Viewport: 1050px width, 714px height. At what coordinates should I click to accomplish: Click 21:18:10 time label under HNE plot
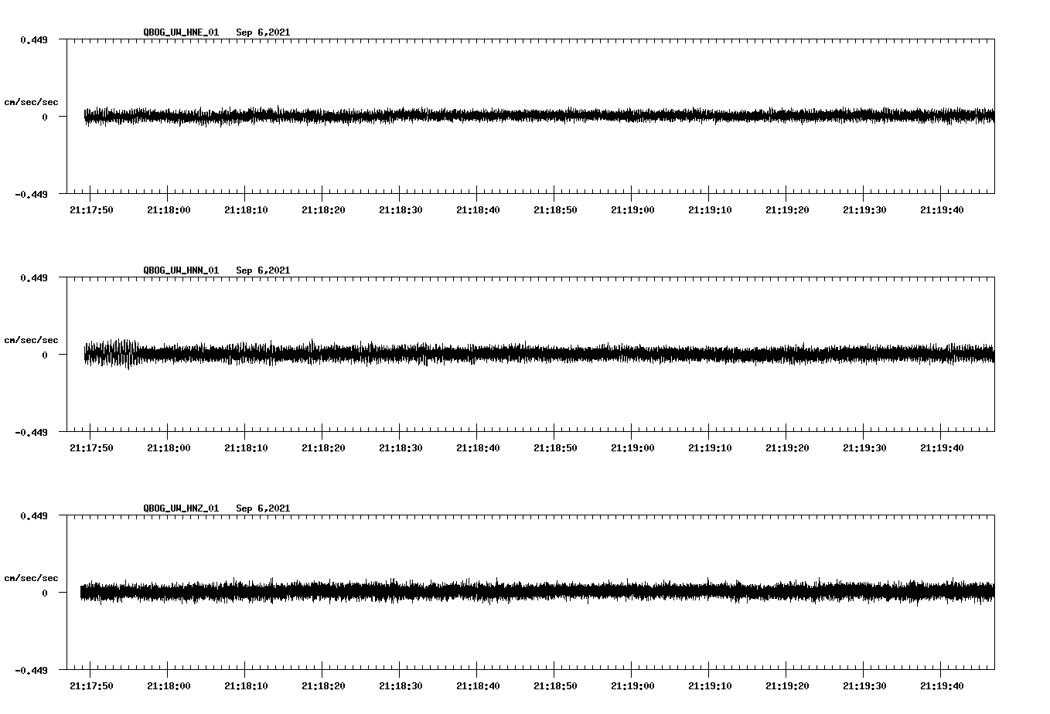(246, 210)
